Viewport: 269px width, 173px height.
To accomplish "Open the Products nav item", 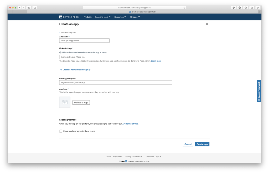I will pos(87,17).
